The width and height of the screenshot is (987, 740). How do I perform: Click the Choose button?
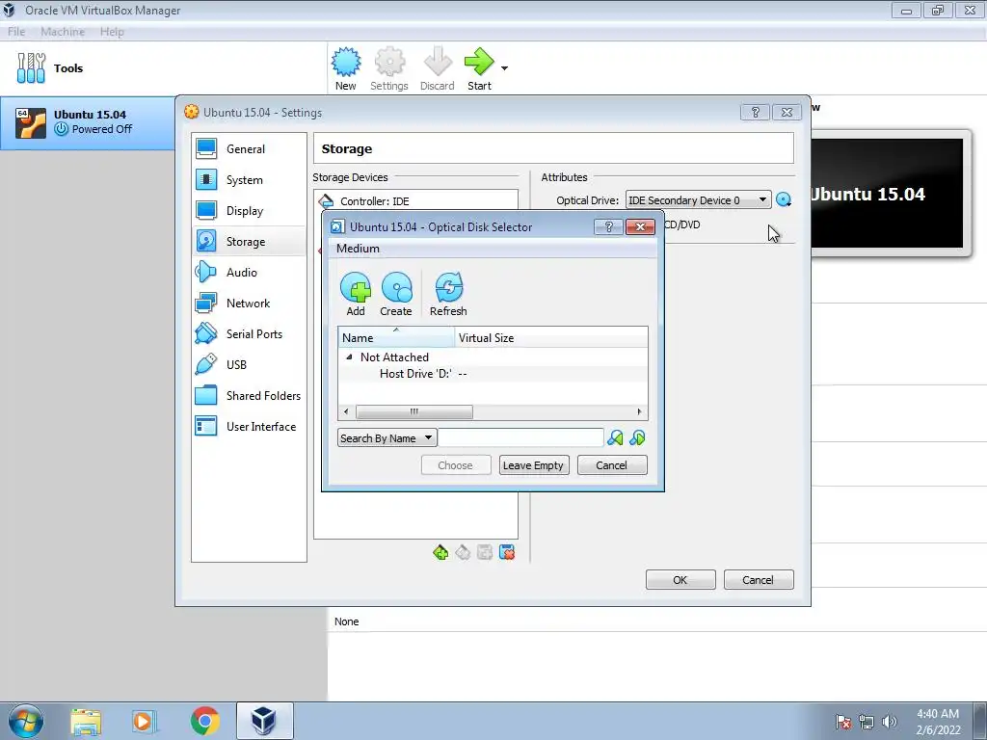455,465
